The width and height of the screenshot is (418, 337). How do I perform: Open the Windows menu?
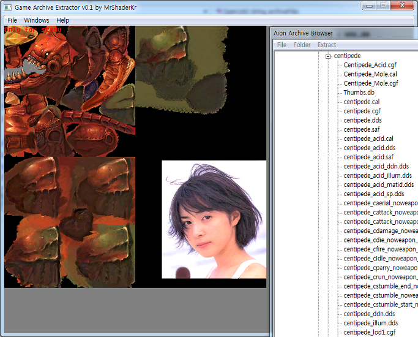(37, 20)
